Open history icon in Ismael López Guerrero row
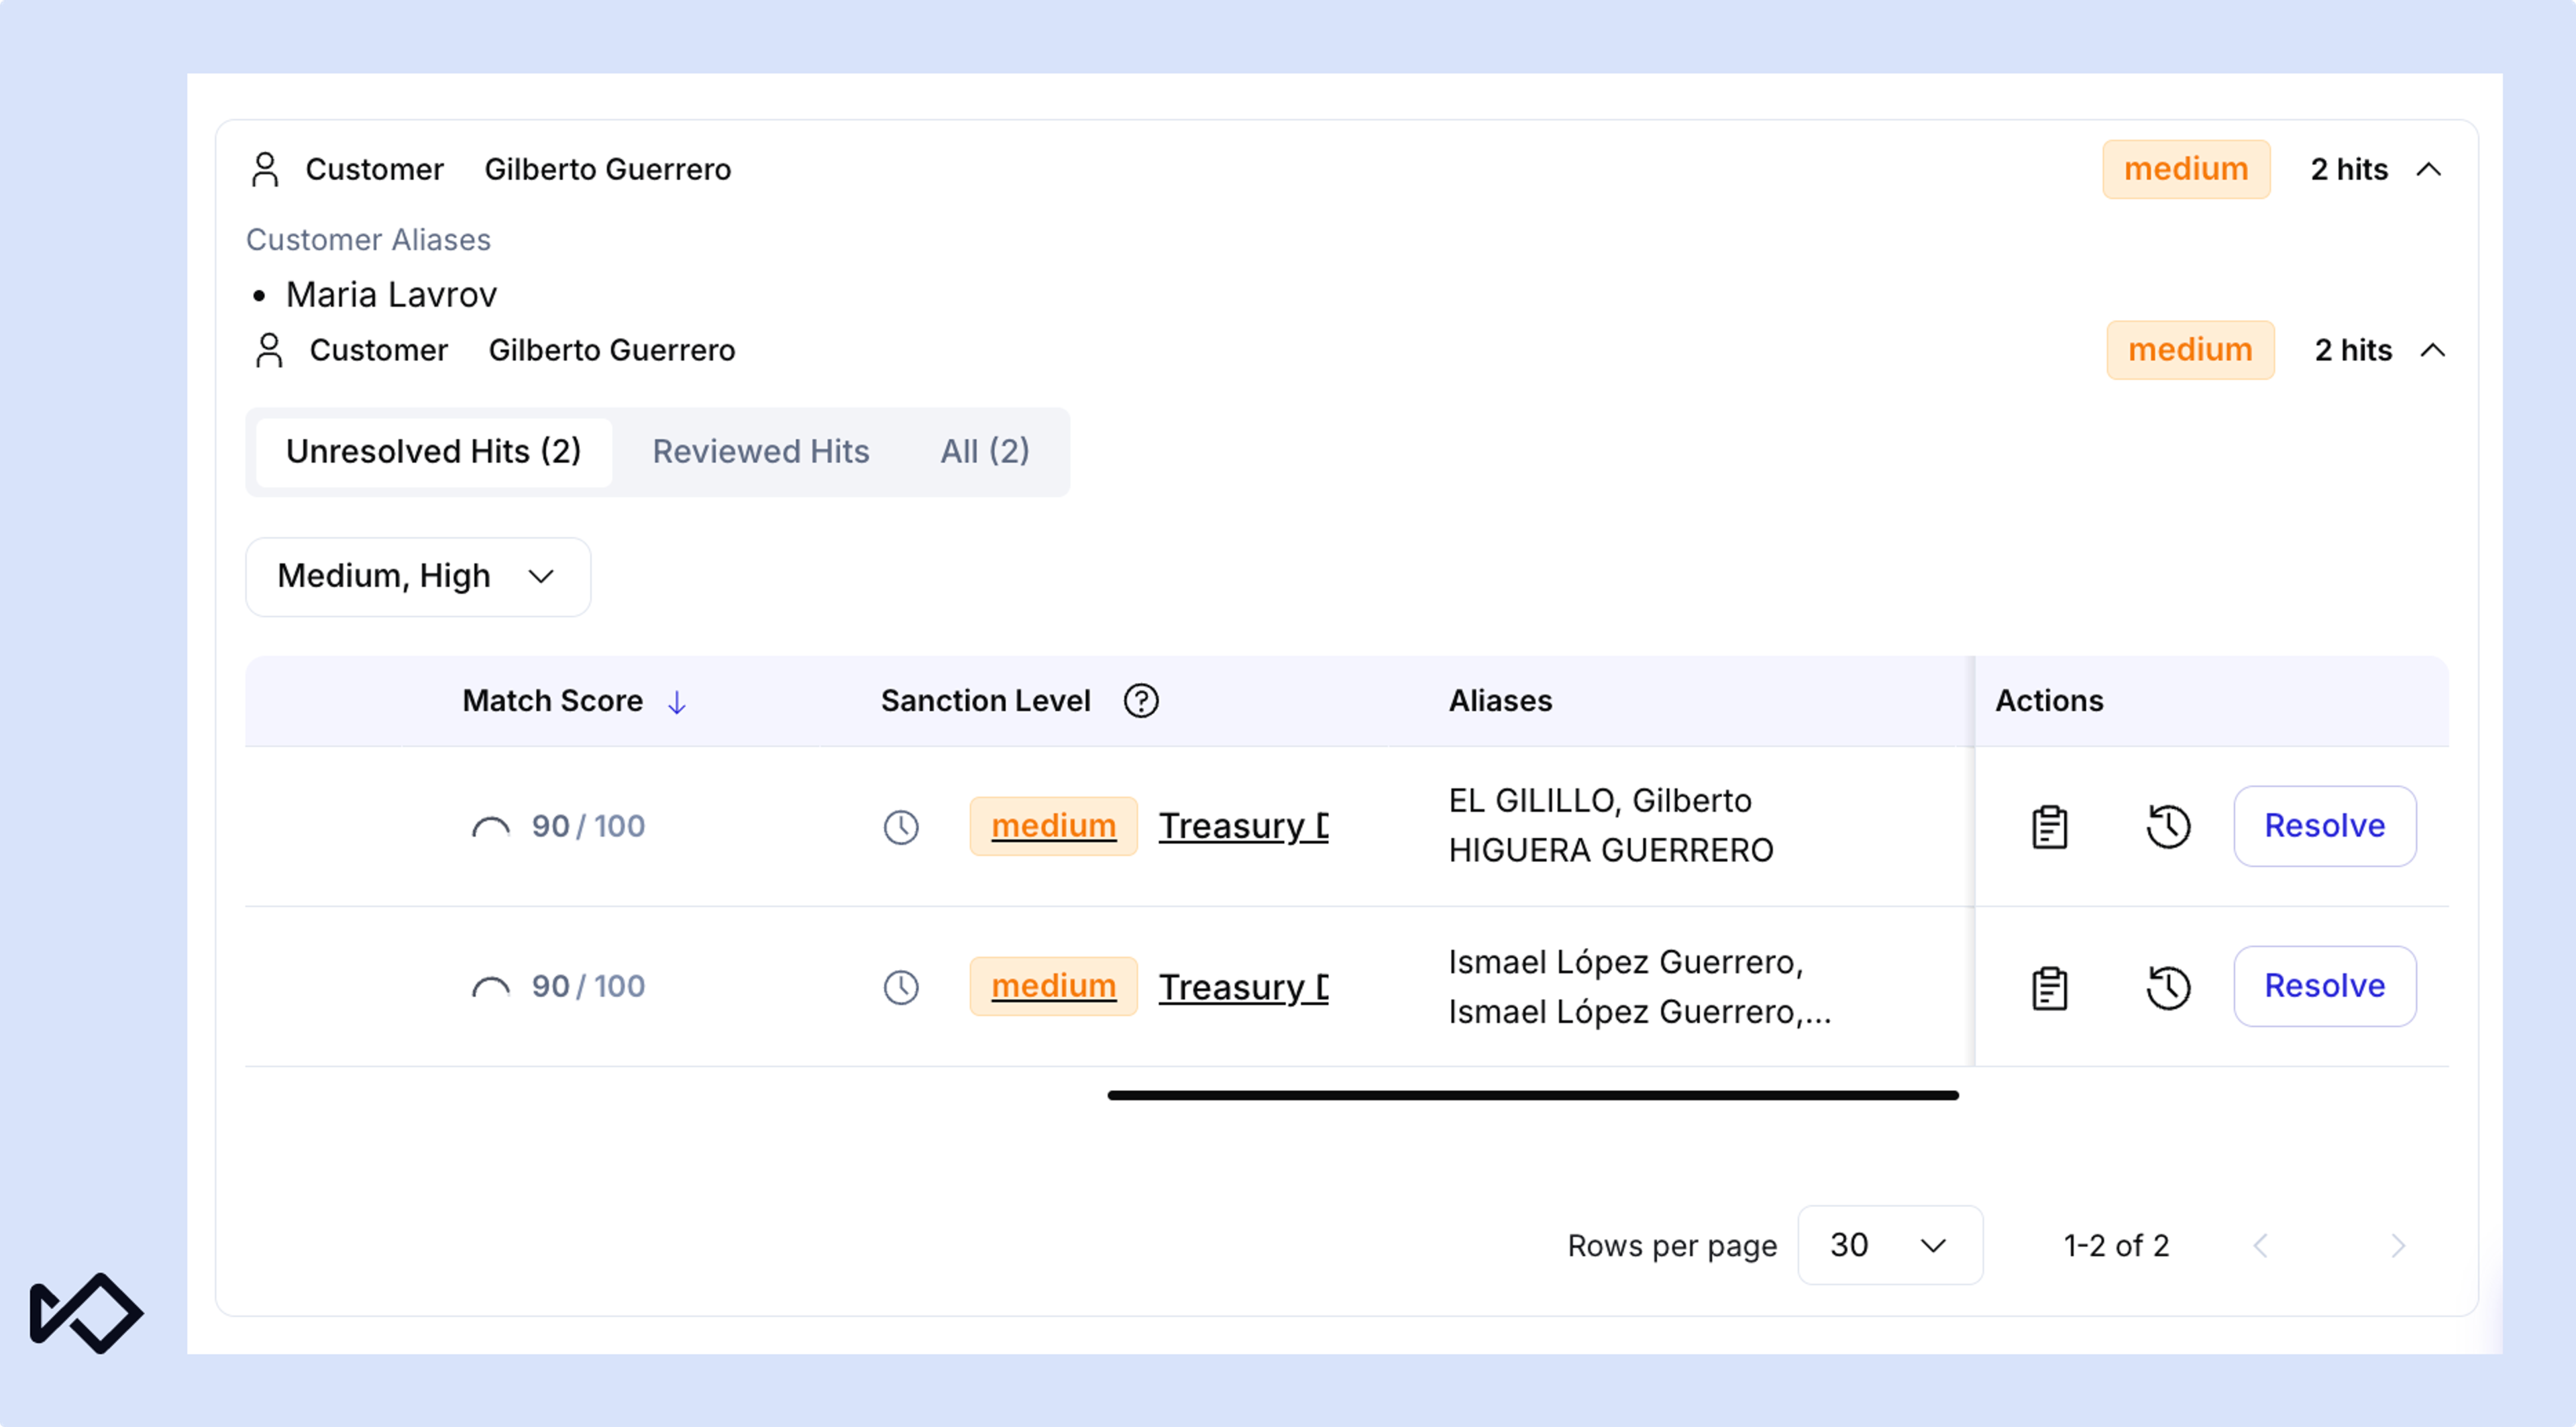The height and width of the screenshot is (1427, 2576). (x=2168, y=987)
